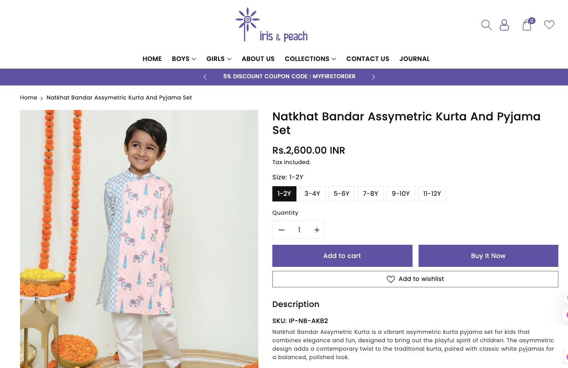568x368 pixels.
Task: Show previous announcement with left arrow
Action: [205, 77]
